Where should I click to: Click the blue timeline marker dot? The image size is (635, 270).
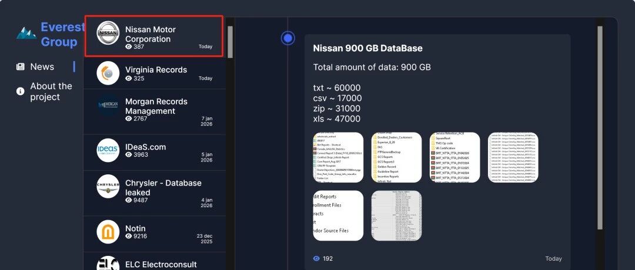click(x=288, y=38)
